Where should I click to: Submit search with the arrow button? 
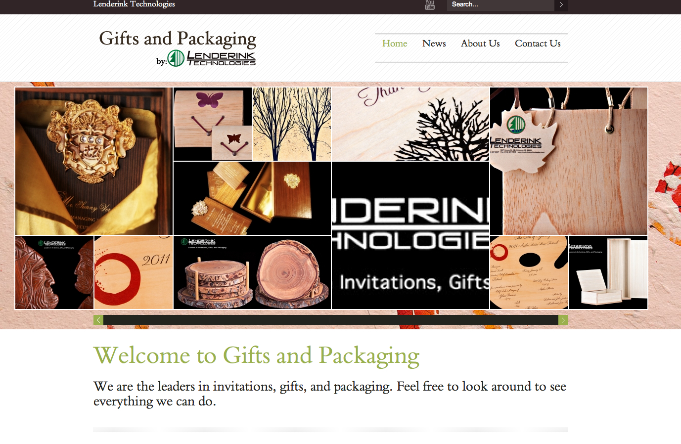pyautogui.click(x=561, y=5)
